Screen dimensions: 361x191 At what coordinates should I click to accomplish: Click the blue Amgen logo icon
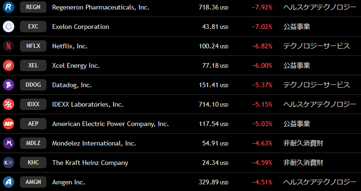(9, 182)
